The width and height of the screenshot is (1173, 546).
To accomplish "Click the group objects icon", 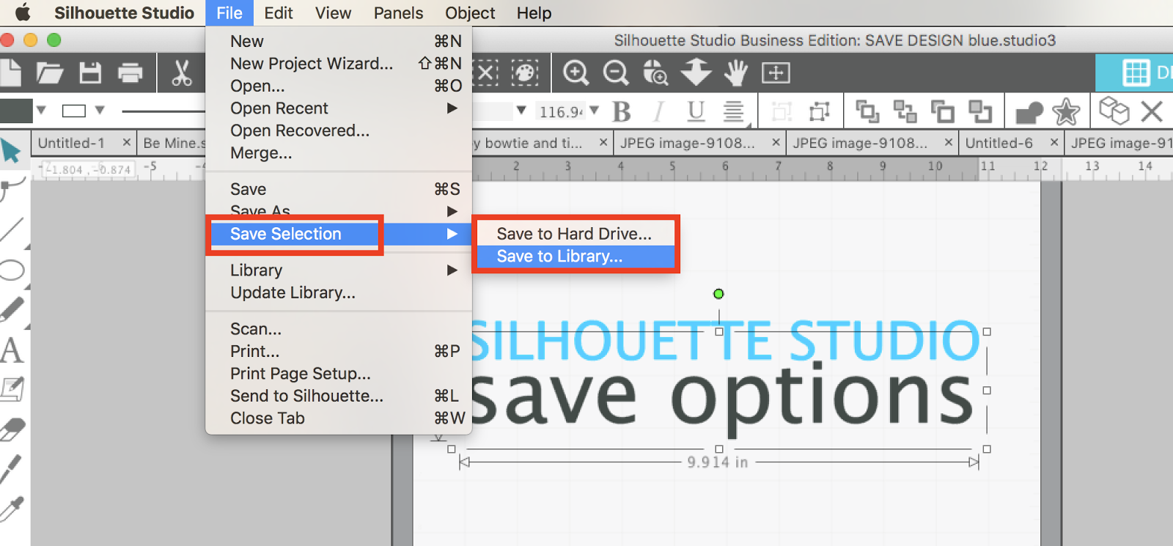I will (x=782, y=111).
